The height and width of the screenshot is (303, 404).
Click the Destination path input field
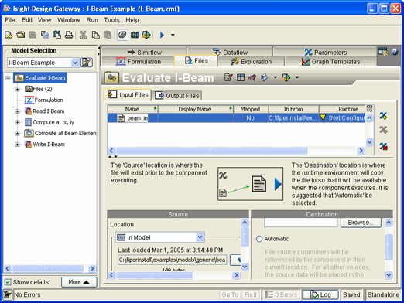point(300,223)
